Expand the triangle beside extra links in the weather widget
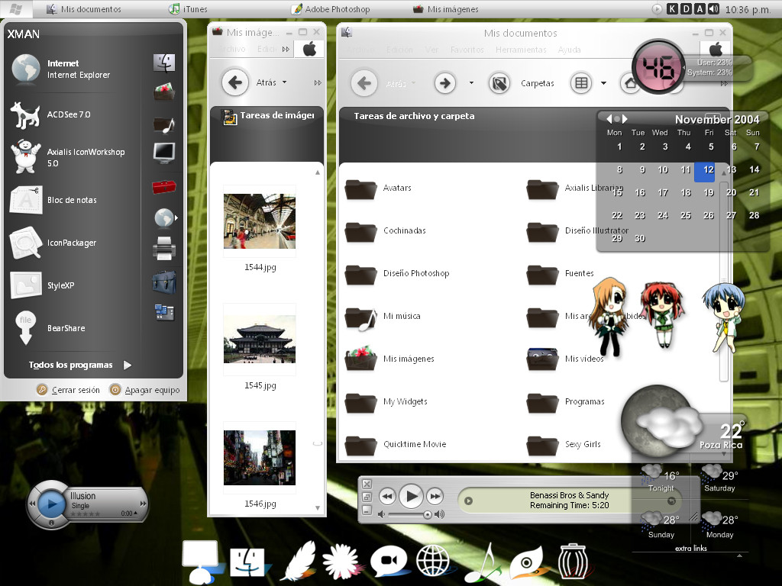The image size is (782, 586). (739, 555)
